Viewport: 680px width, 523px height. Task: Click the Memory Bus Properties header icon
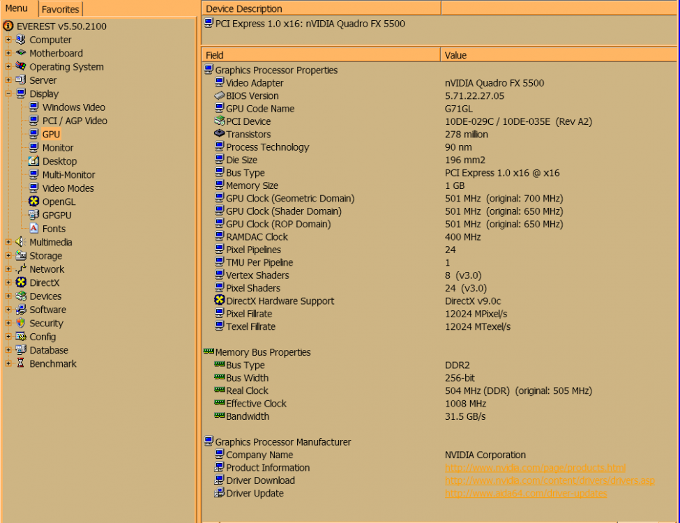tap(207, 352)
